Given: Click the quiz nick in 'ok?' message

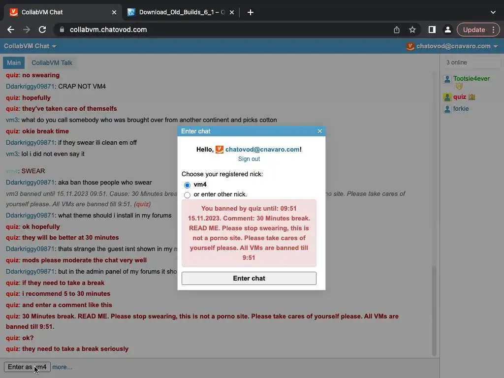Looking at the screenshot, I should (12, 338).
